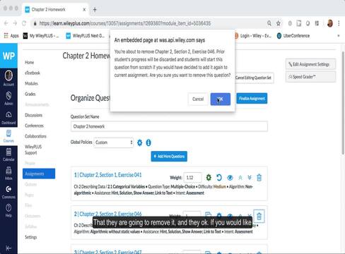Open Commons in the global sidebar
Screen dimensions: 345x254
(x=8, y=192)
